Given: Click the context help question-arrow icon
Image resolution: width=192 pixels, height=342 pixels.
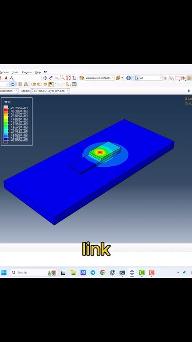Looking at the screenshot, I should 46,72.
